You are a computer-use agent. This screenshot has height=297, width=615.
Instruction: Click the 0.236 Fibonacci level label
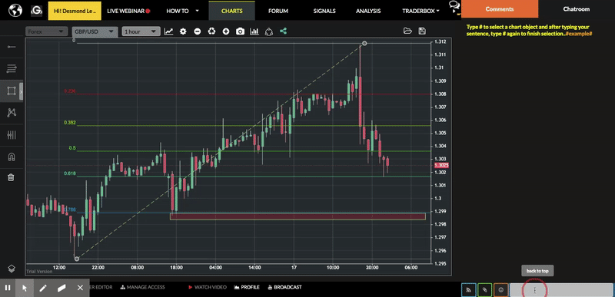pyautogui.click(x=70, y=91)
